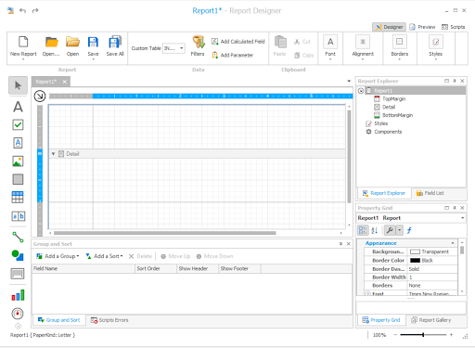Click the Undo arrow in title bar
Image resolution: width=475 pixels, height=348 pixels.
click(x=22, y=10)
